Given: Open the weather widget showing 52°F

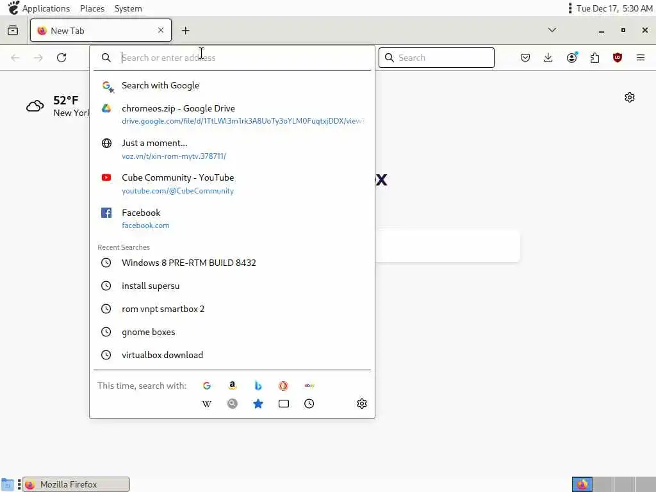Looking at the screenshot, I should pyautogui.click(x=58, y=106).
